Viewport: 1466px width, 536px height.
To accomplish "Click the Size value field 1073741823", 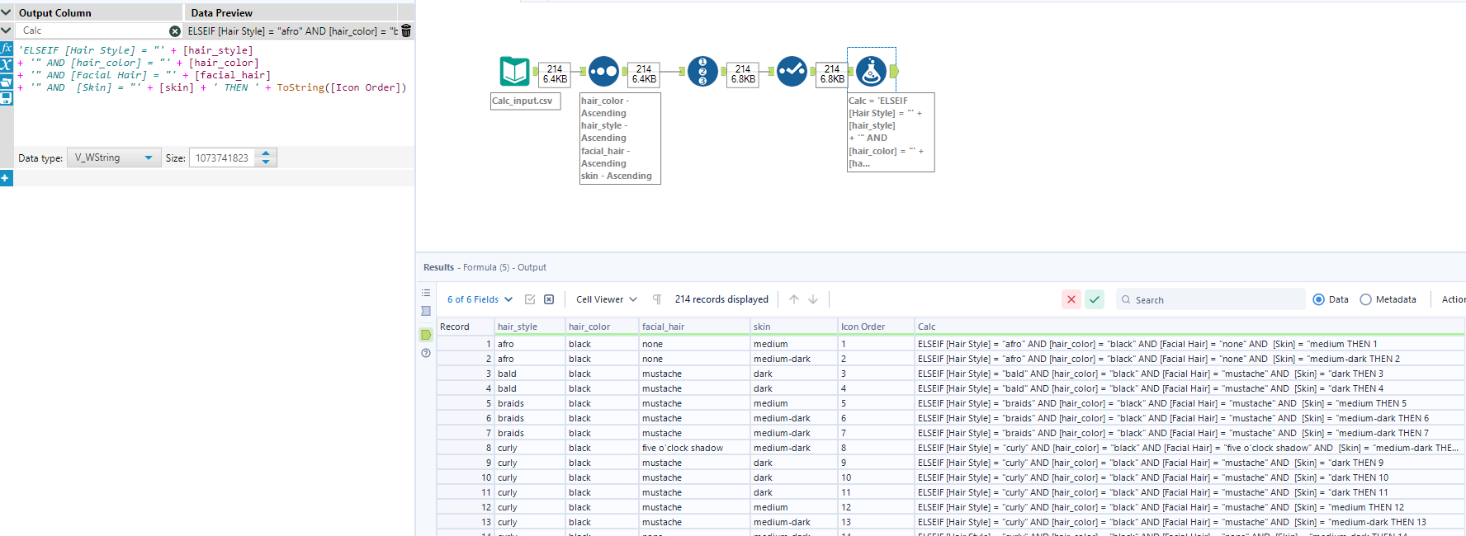I will coord(224,158).
